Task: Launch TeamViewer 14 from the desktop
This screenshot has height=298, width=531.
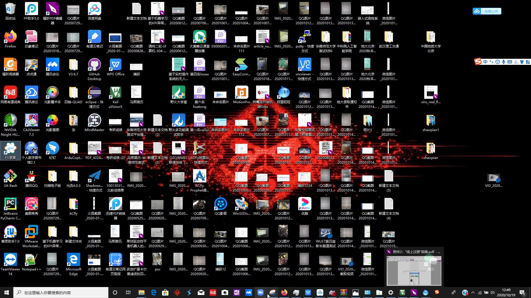Action: coord(10,264)
